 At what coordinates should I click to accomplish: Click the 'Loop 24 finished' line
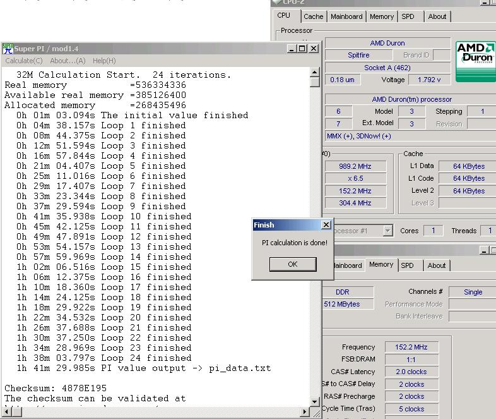point(104,358)
